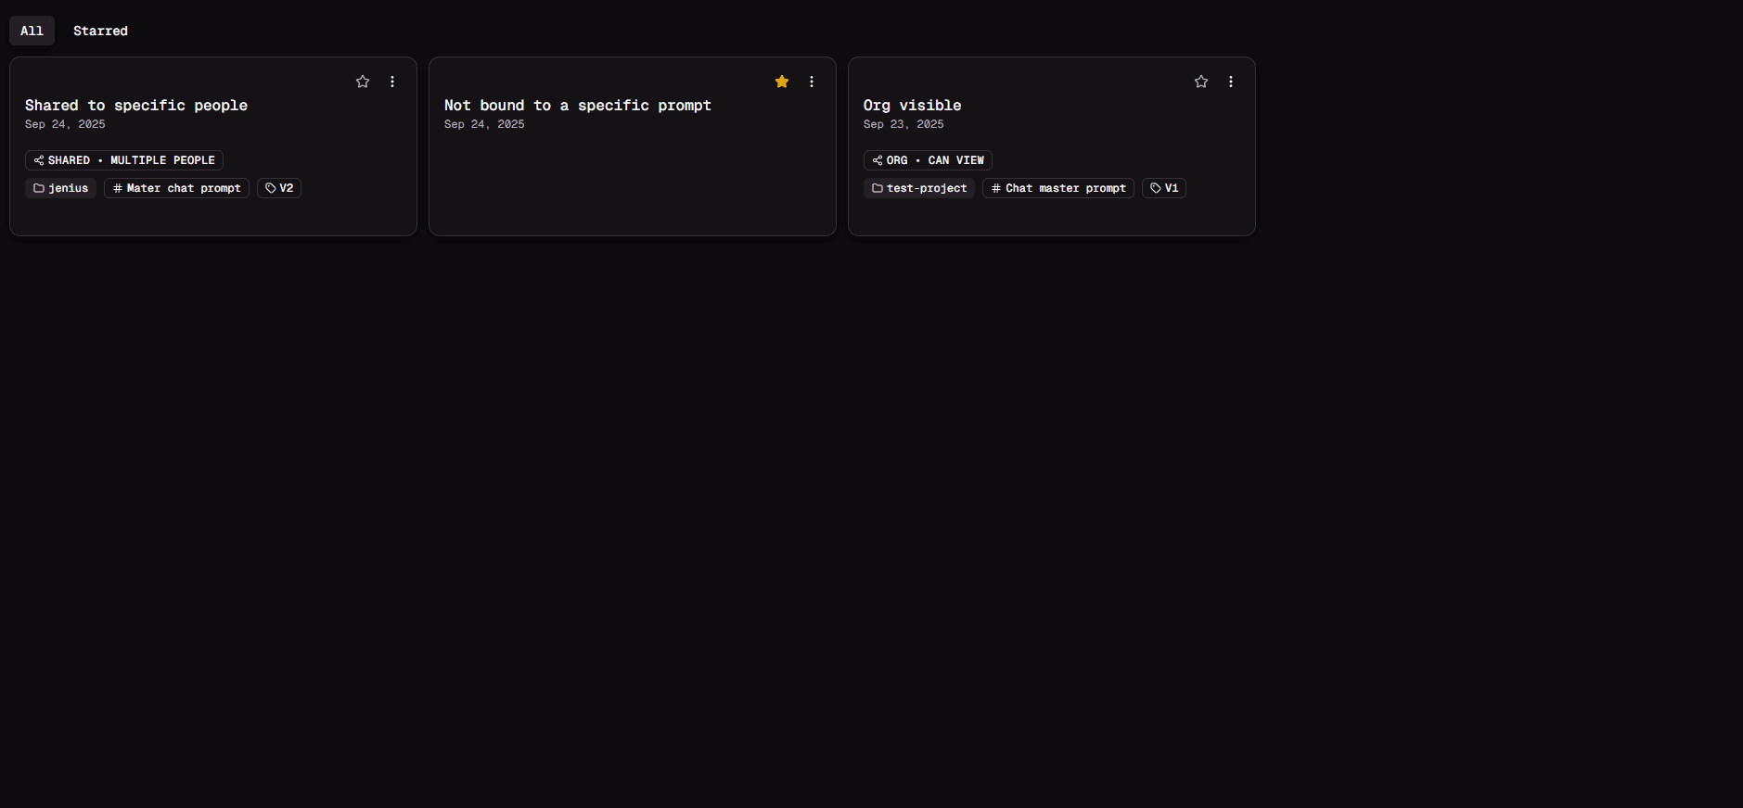The image size is (1743, 808).
Task: Switch to the Starred tab
Action: tap(100, 31)
